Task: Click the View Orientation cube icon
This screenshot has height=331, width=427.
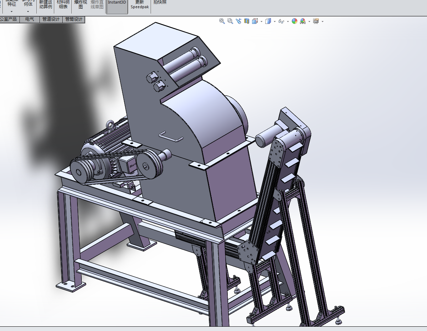Action: point(255,21)
